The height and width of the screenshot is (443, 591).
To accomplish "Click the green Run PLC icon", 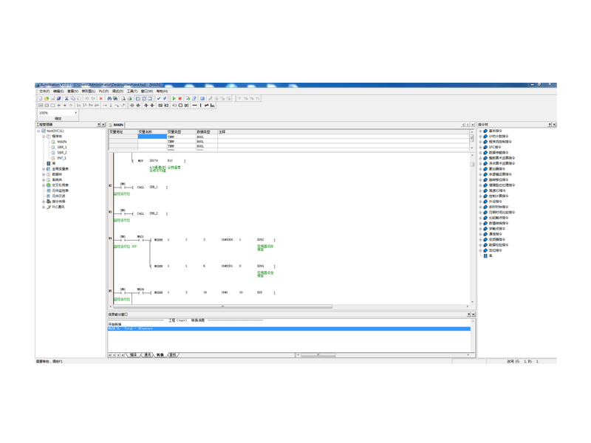I will click(174, 98).
